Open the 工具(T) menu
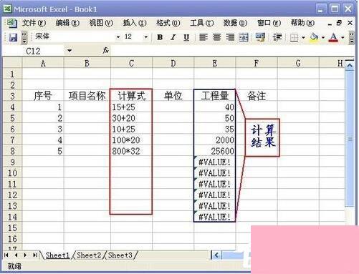359x274 pixels. (x=202, y=23)
